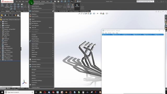Open Format Painter from the menu
167x94 pixels.
coord(41,41)
